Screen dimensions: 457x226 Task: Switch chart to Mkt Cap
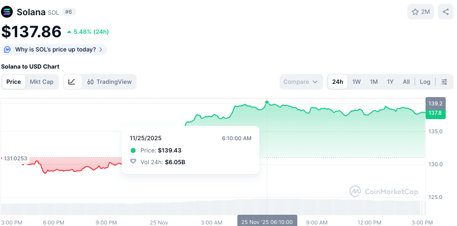click(42, 82)
